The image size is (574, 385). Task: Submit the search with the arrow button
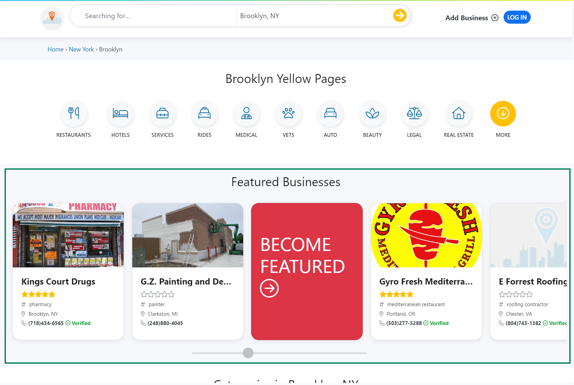(x=399, y=15)
